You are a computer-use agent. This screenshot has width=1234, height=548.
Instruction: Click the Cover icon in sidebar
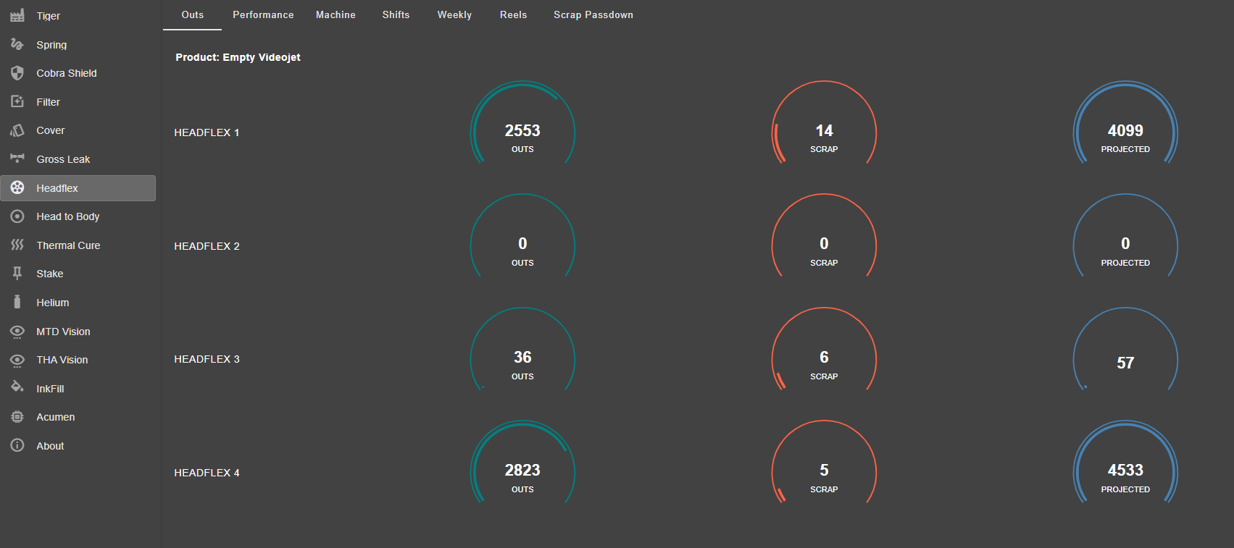coord(17,130)
